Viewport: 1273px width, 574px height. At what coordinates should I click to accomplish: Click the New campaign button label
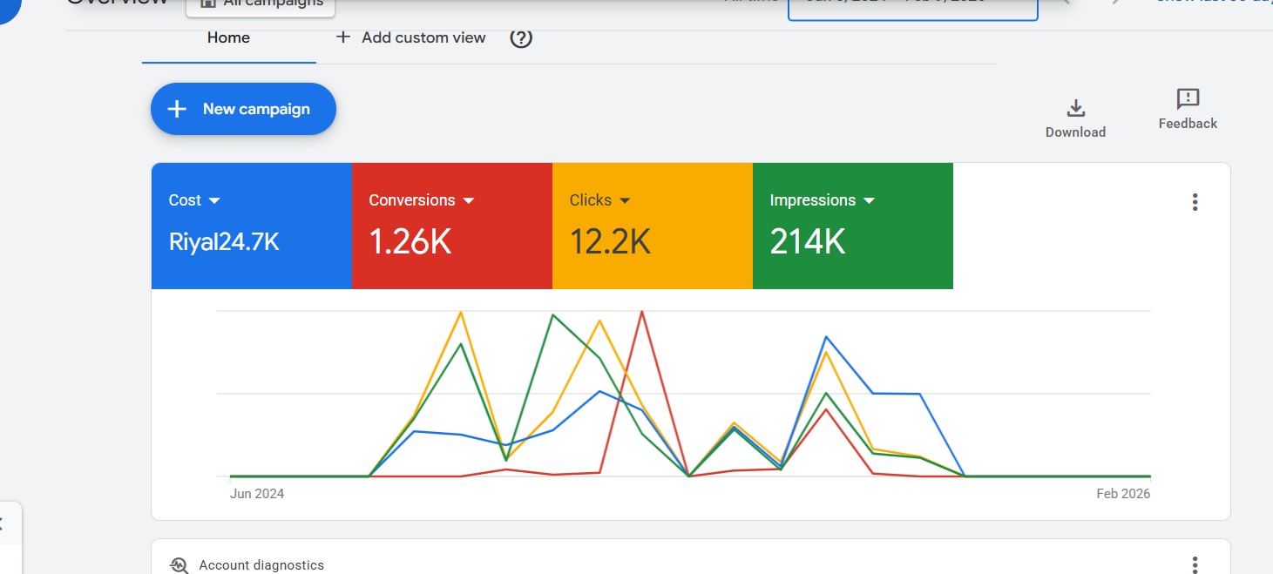coord(256,109)
